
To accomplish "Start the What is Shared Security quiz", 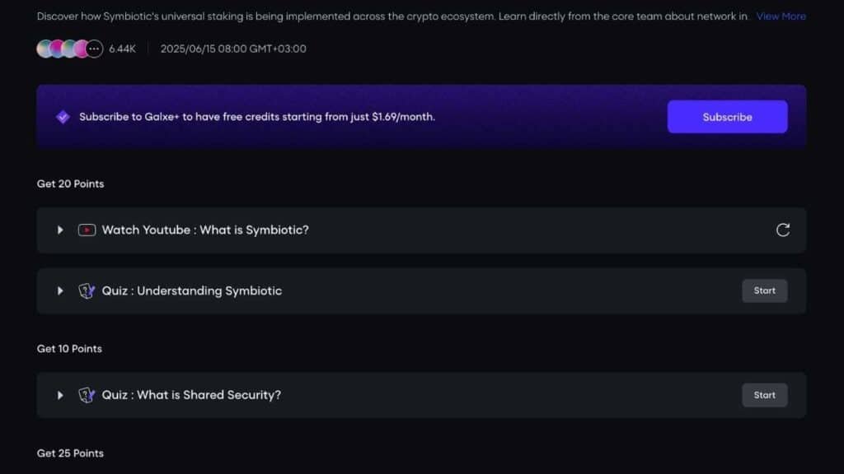I will [764, 395].
